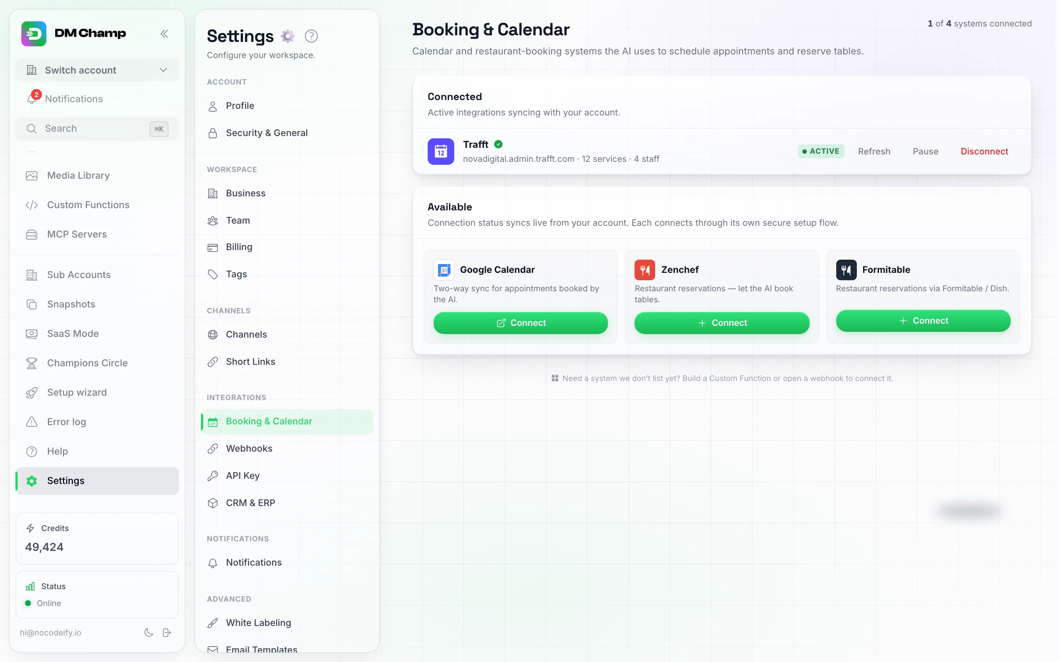The width and height of the screenshot is (1060, 662).
Task: Click the MCP Servers icon
Action: coord(32,234)
